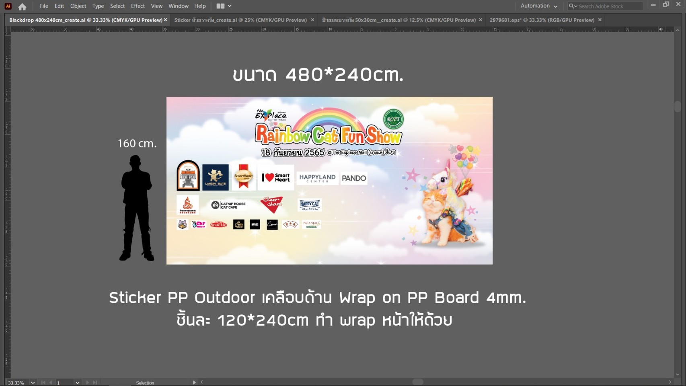This screenshot has width=686, height=386.
Task: Click the magnifier icon in Adobe Stock search
Action: click(573, 6)
